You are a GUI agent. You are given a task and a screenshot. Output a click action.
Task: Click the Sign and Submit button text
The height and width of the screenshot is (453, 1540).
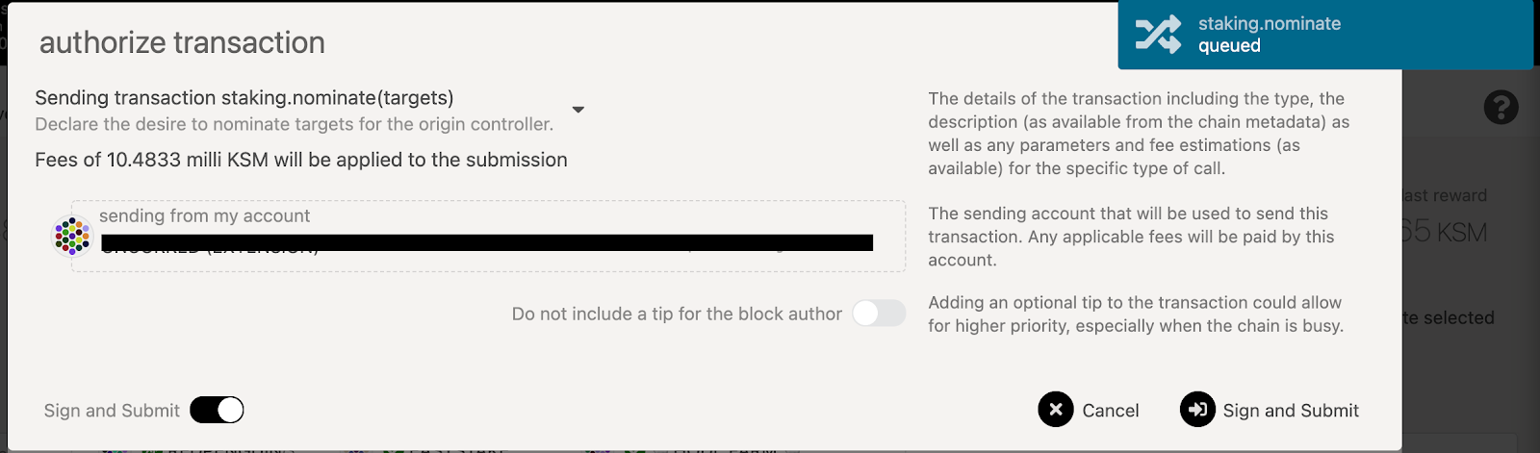(x=1290, y=411)
